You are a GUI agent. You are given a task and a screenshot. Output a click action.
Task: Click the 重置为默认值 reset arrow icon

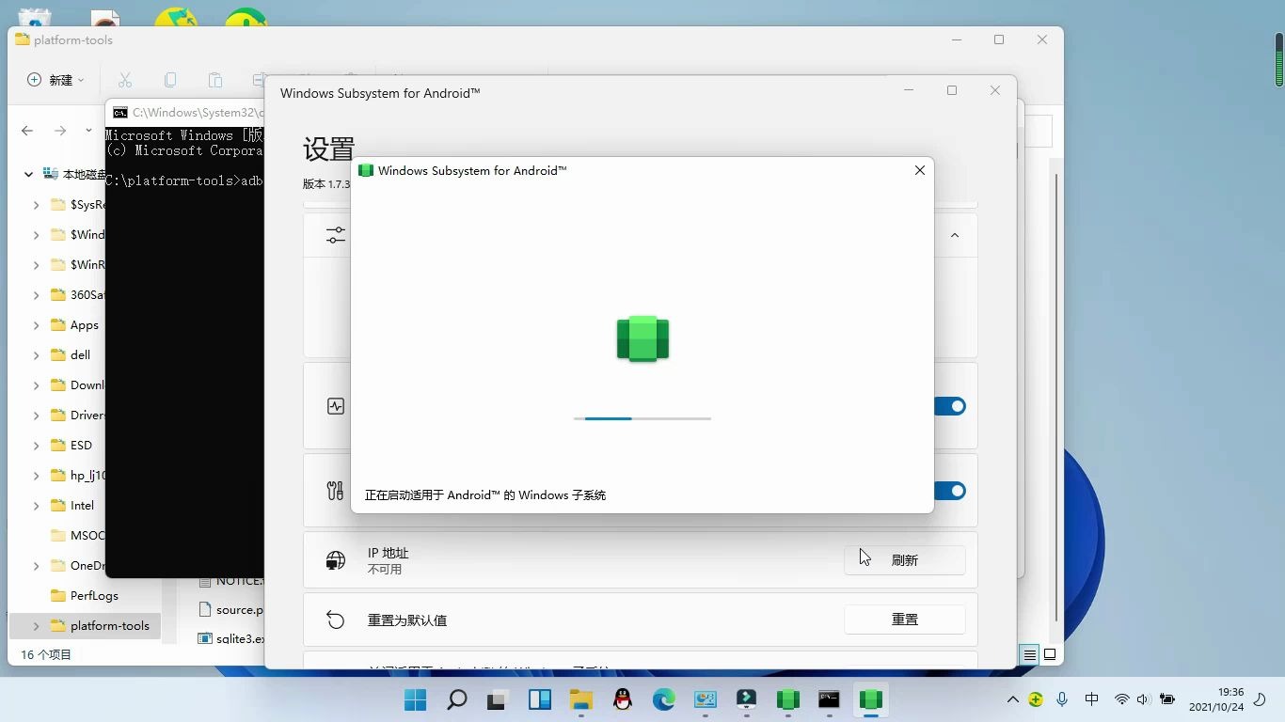336,620
